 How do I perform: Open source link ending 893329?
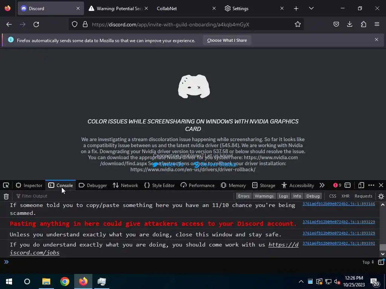tap(339, 233)
